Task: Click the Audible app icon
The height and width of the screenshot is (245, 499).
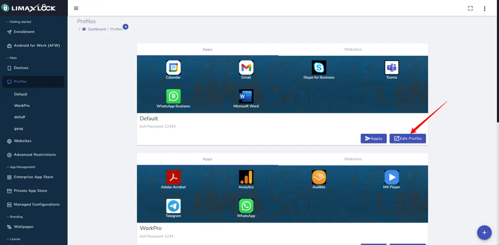Action: 319,177
